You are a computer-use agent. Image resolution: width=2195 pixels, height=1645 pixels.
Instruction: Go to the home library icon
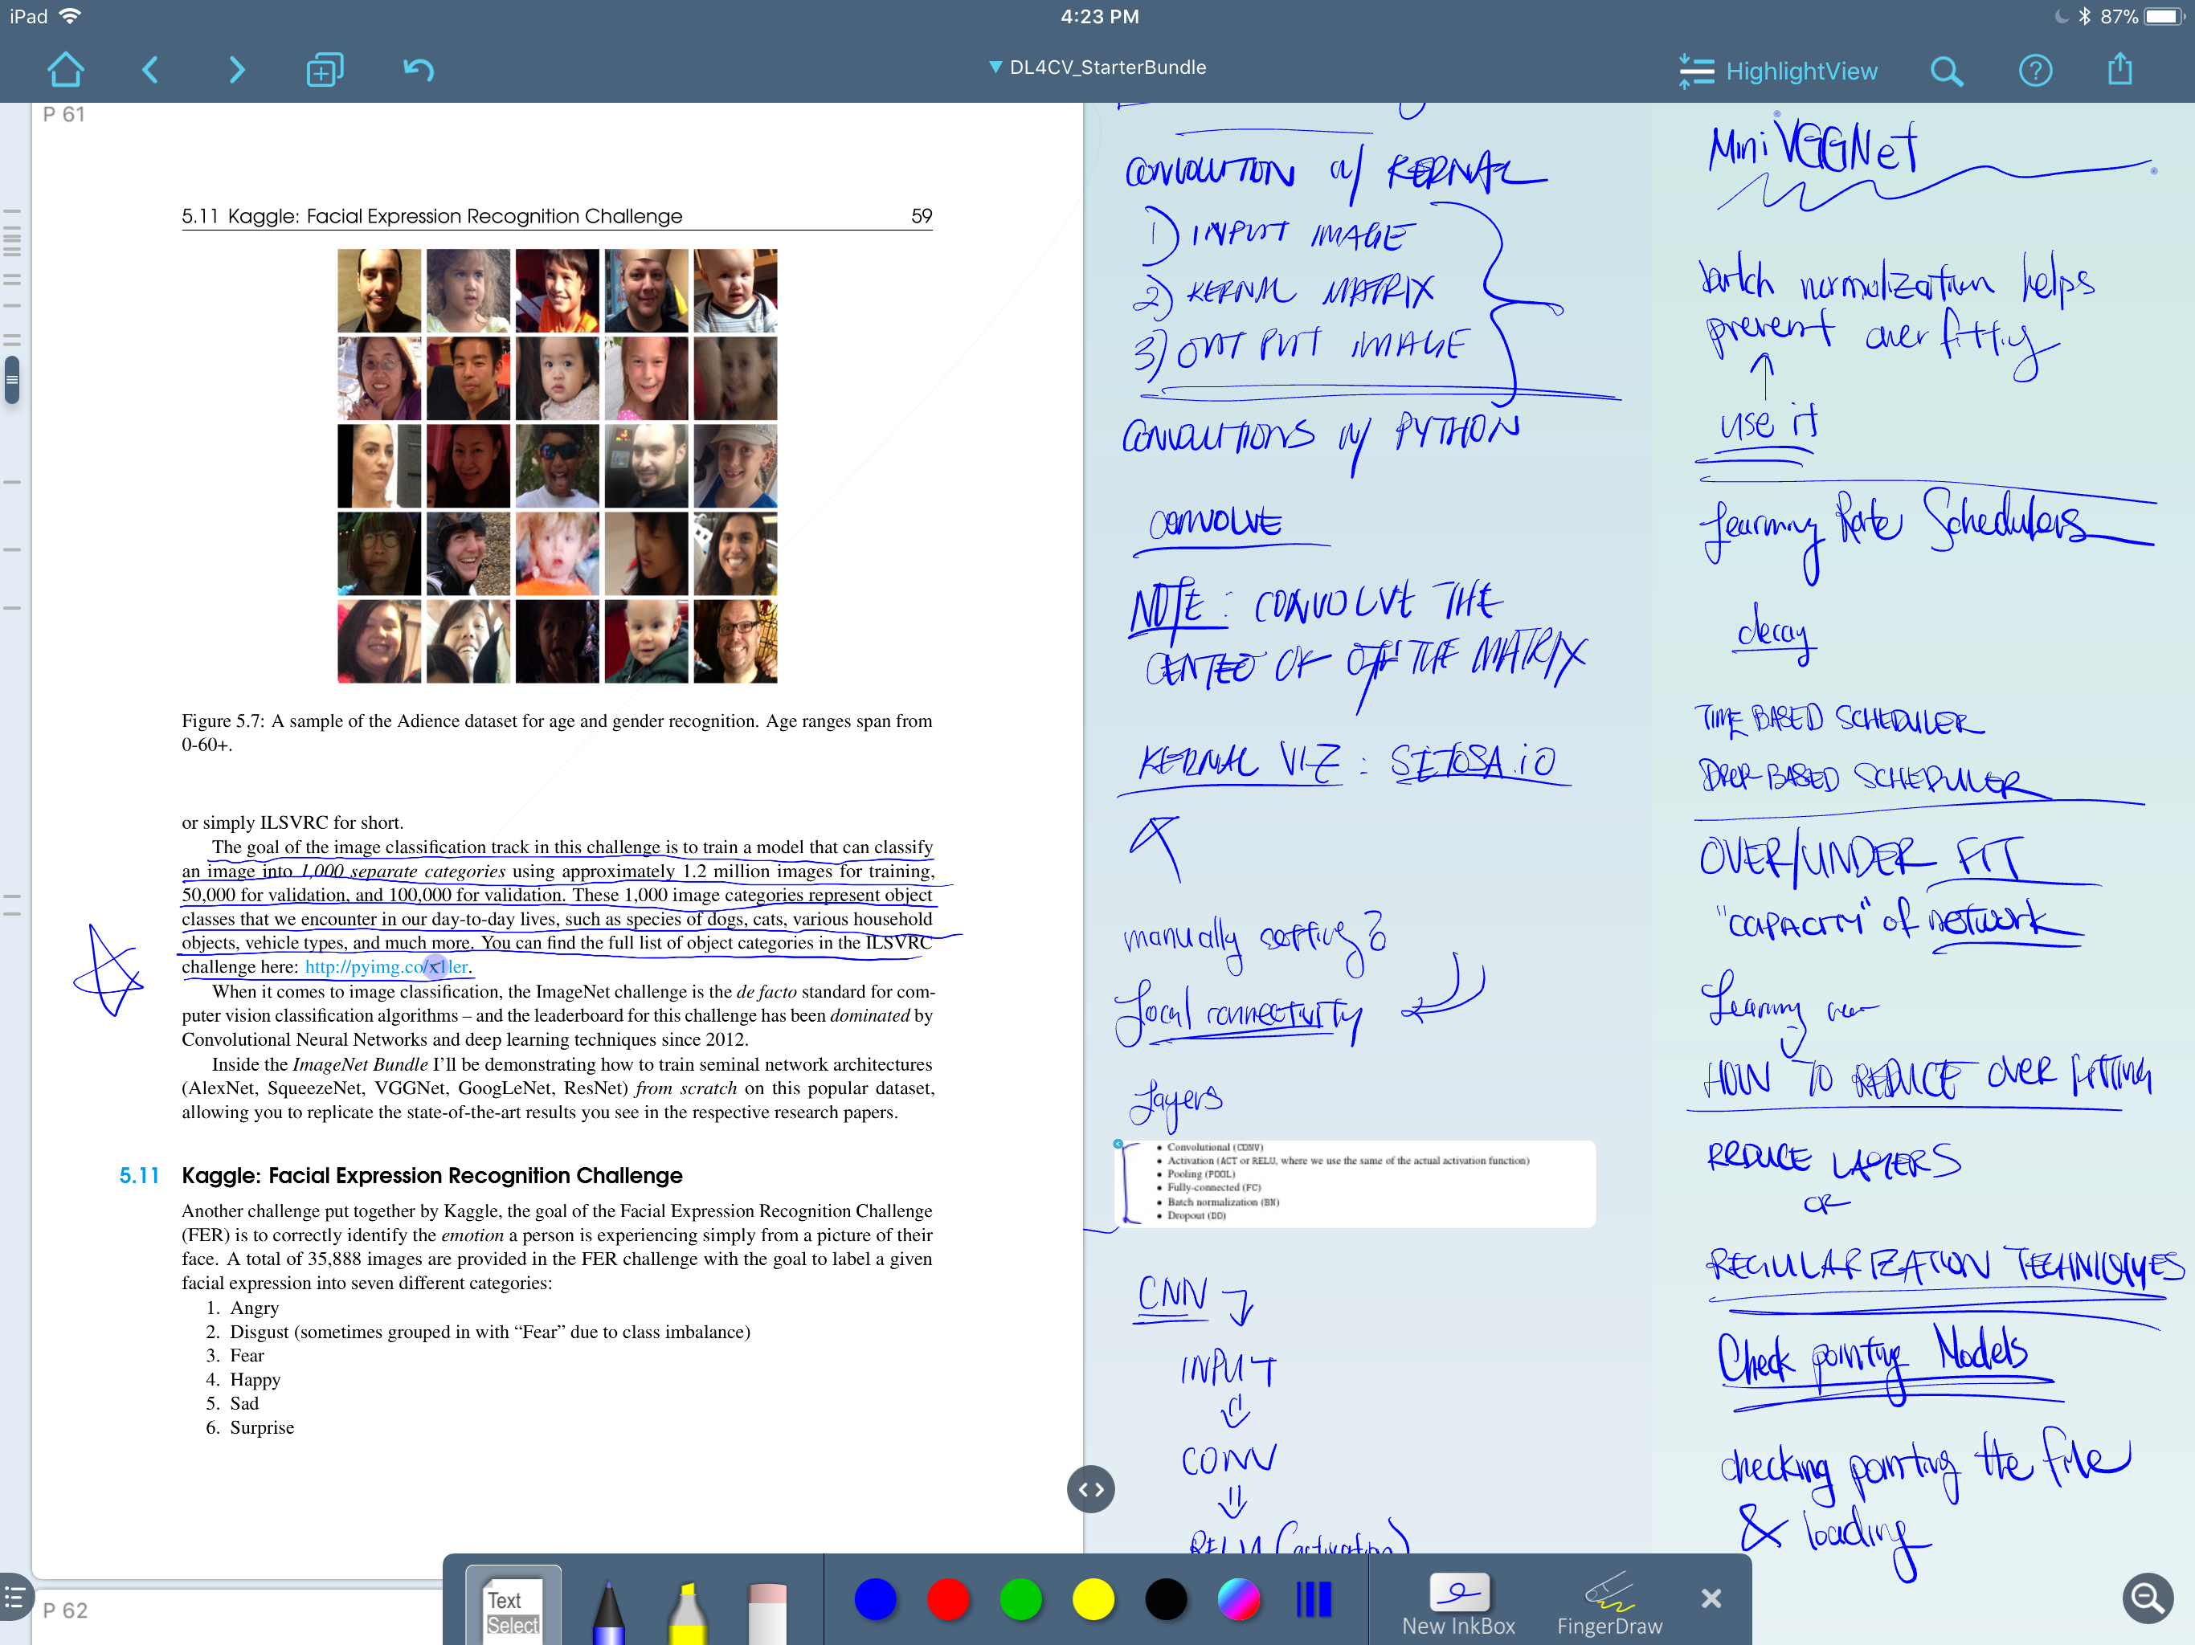click(66, 69)
